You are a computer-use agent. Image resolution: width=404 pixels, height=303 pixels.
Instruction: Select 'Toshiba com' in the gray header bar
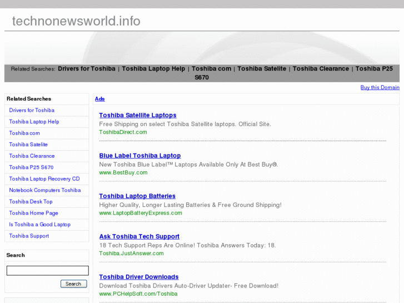(211, 68)
